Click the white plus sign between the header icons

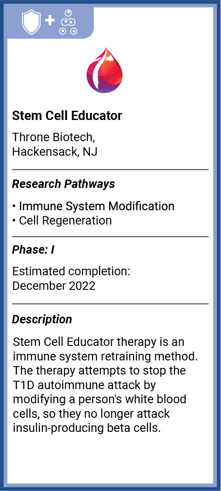click(x=49, y=21)
